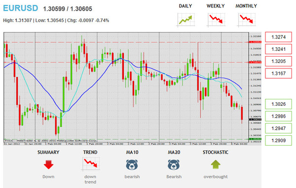Click the red Summary down arrow icon
Image resolution: width=296 pixels, height=188 pixels.
[48, 165]
